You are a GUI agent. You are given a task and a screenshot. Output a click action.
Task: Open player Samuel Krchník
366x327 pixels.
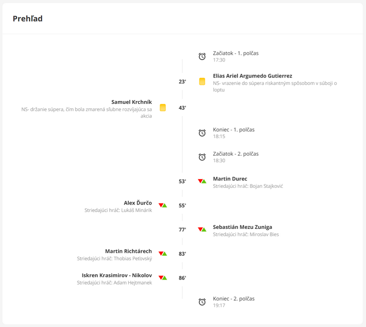click(x=131, y=102)
